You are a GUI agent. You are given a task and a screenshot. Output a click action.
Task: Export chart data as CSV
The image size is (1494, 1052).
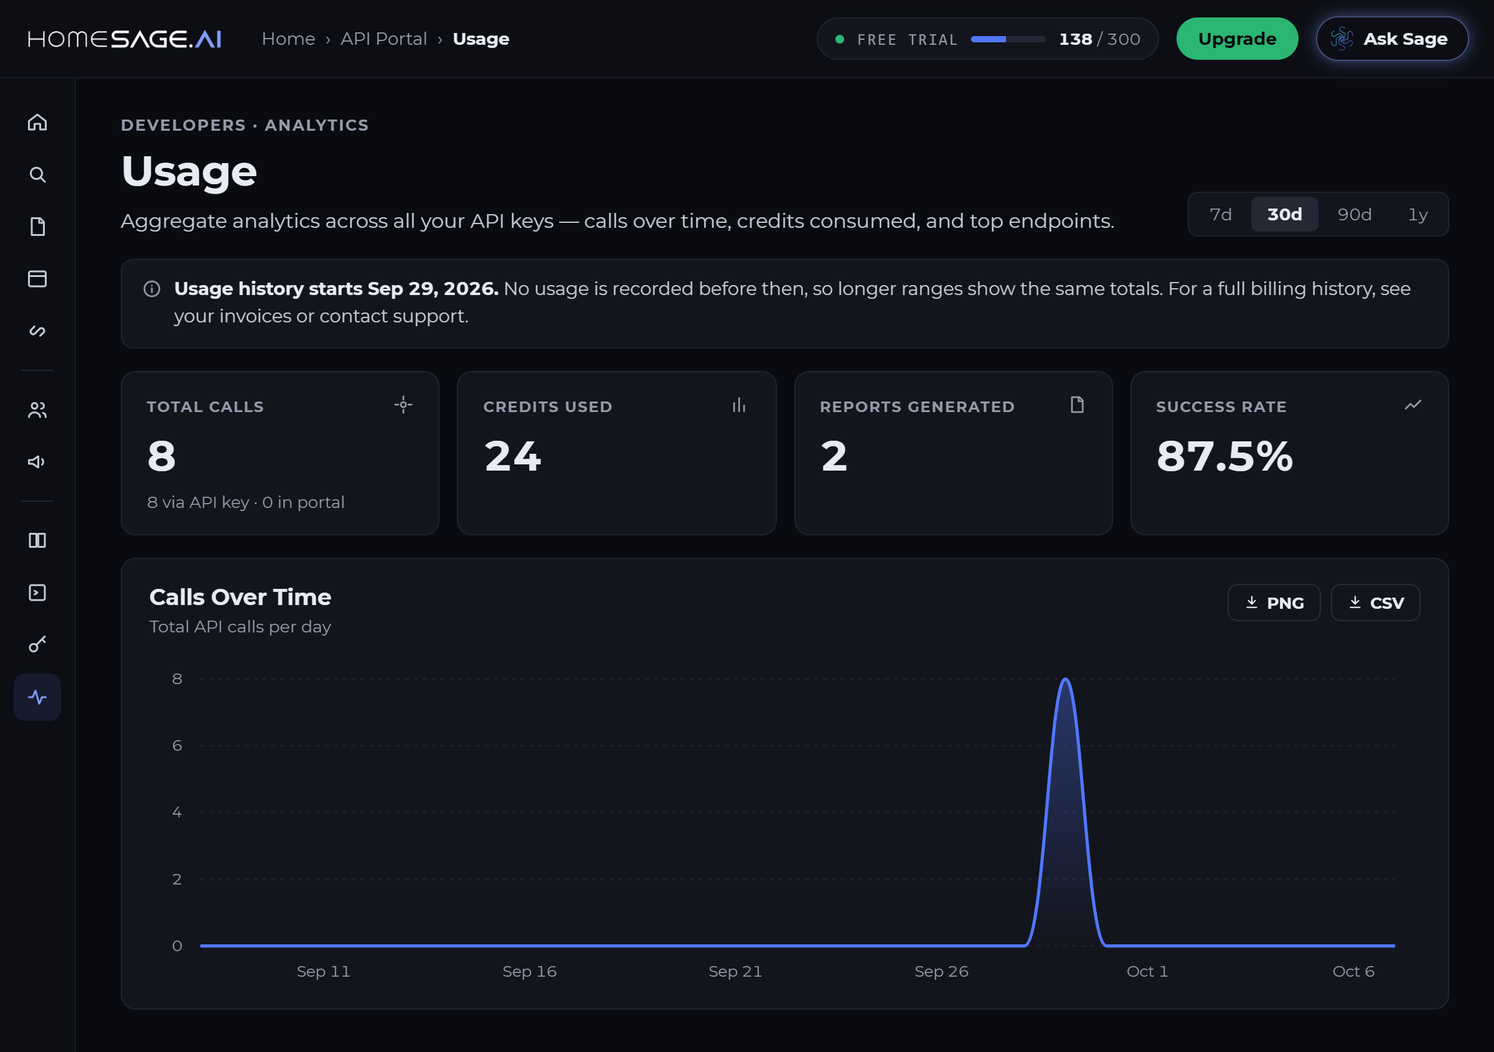tap(1375, 603)
